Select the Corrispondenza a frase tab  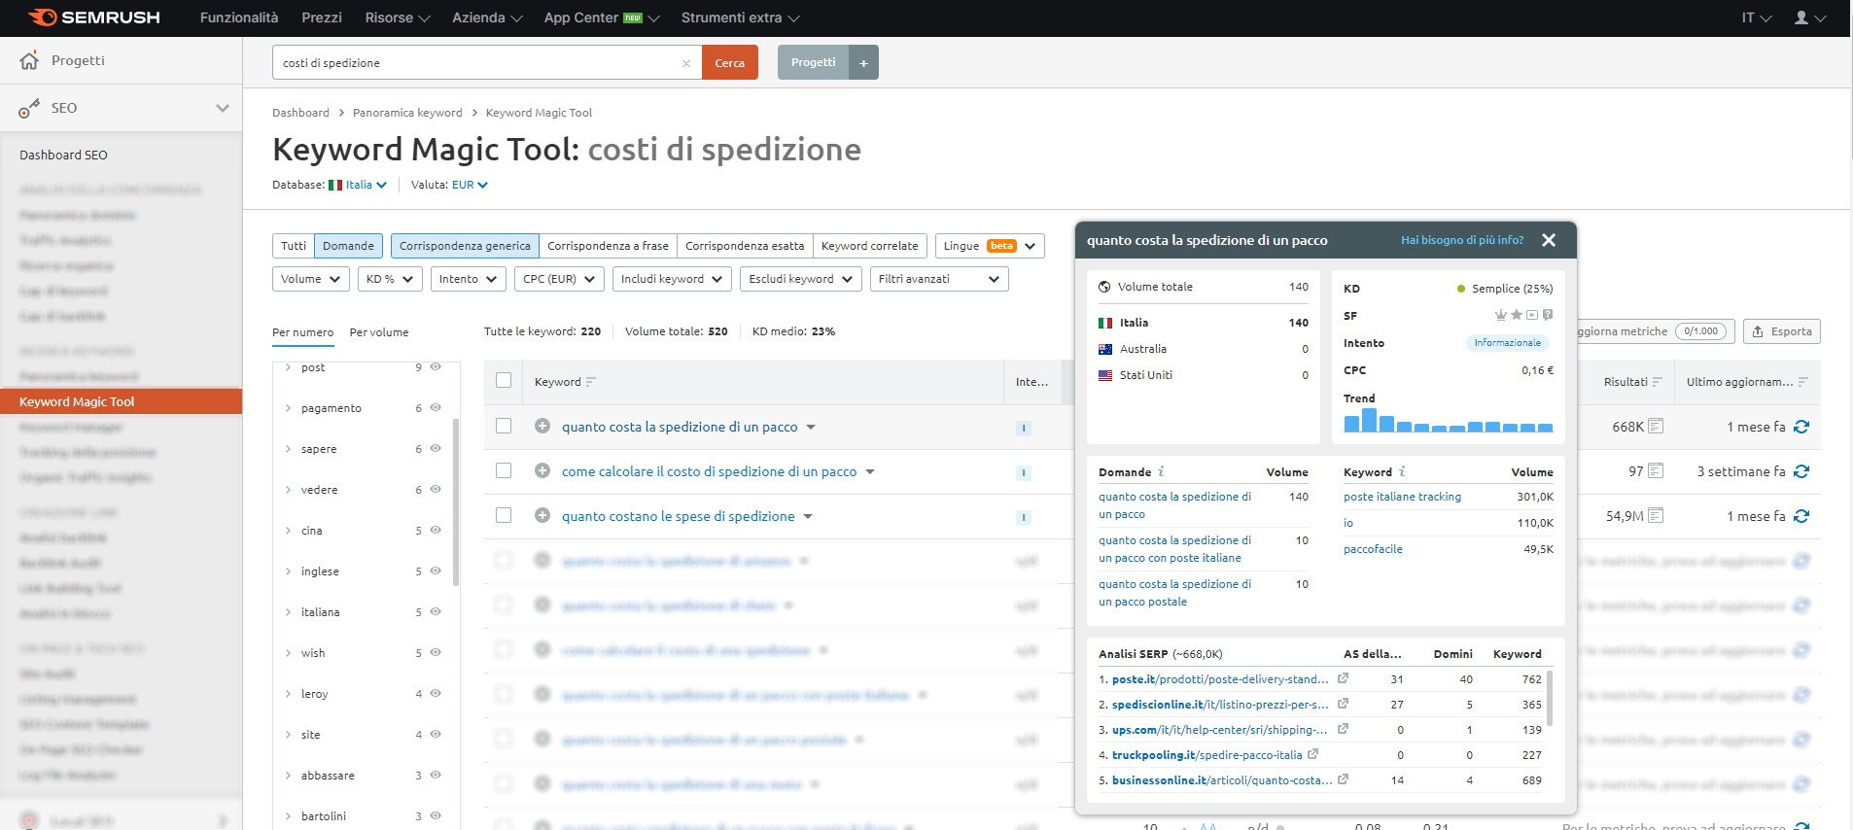click(x=608, y=246)
